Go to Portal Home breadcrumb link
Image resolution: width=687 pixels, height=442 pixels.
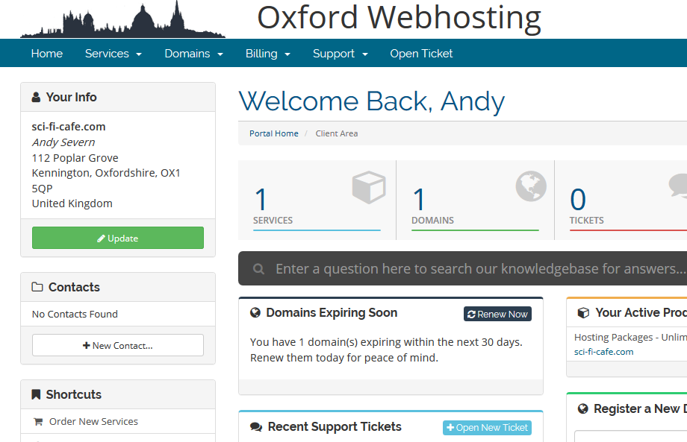274,133
